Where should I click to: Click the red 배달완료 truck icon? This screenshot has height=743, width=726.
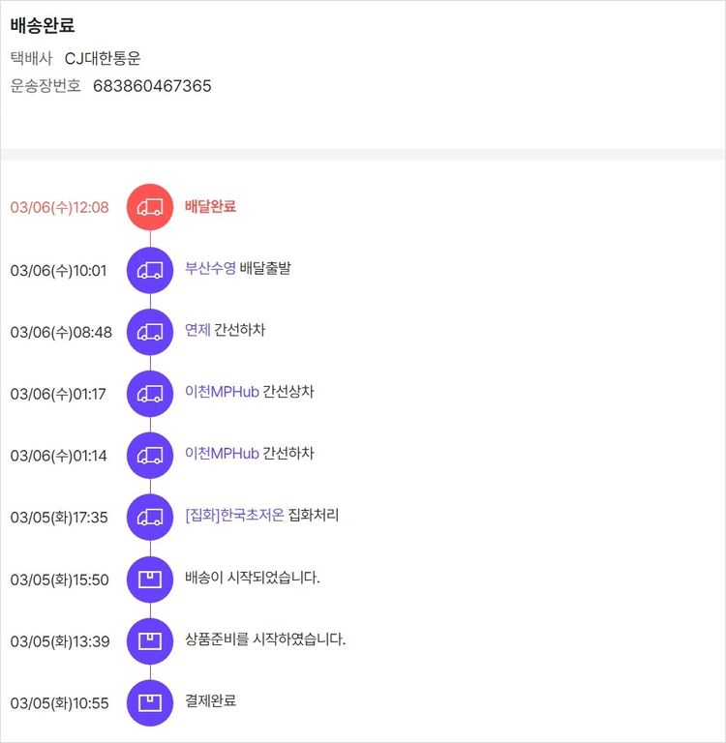tap(150, 207)
